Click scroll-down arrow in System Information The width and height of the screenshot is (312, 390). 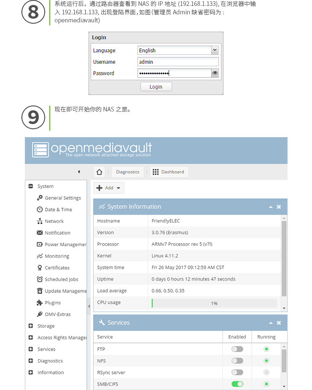pos(284,309)
